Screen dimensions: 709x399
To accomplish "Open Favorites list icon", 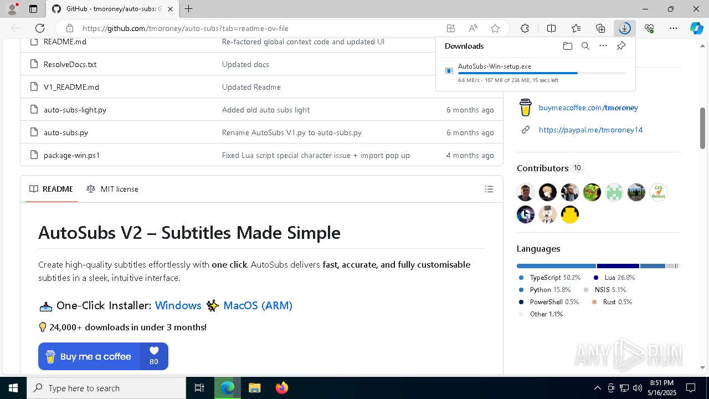I will (576, 28).
